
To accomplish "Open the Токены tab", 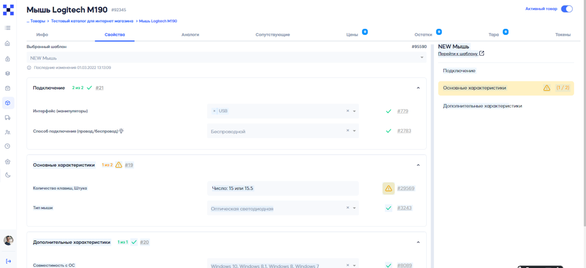I will click(x=563, y=34).
